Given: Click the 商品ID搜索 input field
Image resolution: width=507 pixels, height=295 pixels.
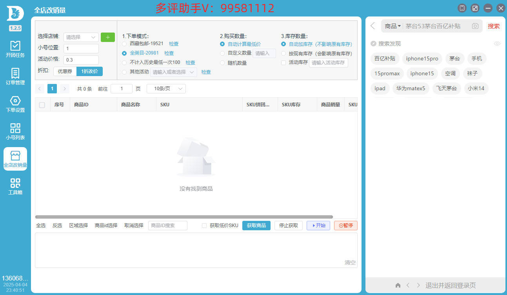Looking at the screenshot, I should (167, 226).
